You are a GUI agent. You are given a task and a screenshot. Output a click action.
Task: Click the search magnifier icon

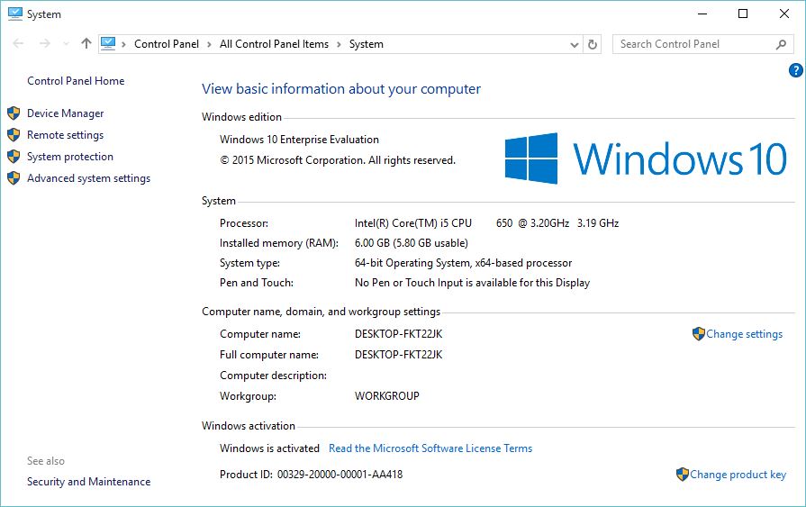[x=781, y=44]
